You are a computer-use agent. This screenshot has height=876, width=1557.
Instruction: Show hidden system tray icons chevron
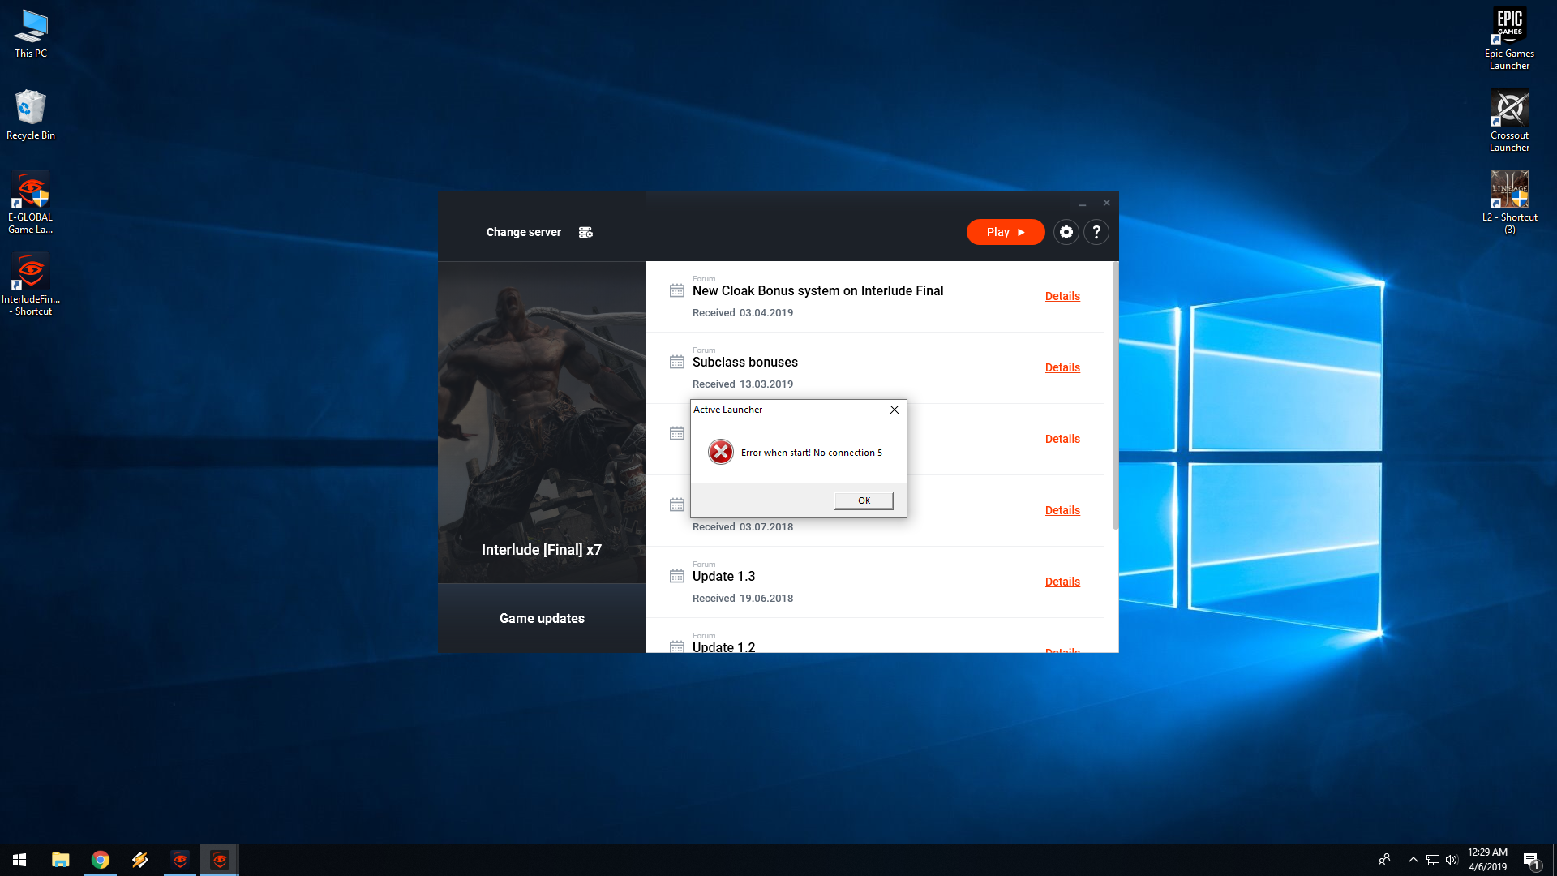point(1413,860)
